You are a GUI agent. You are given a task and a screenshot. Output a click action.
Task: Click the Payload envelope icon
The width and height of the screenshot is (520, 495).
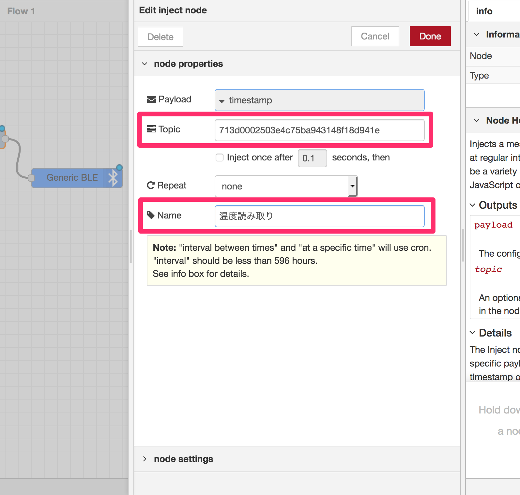tap(151, 99)
